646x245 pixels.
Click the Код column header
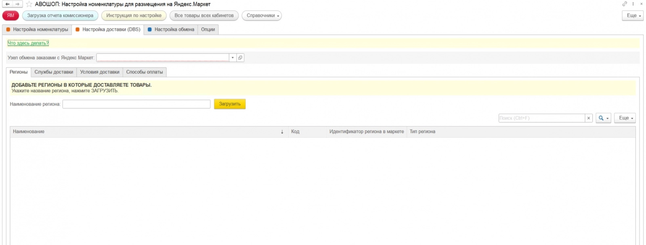pos(307,132)
